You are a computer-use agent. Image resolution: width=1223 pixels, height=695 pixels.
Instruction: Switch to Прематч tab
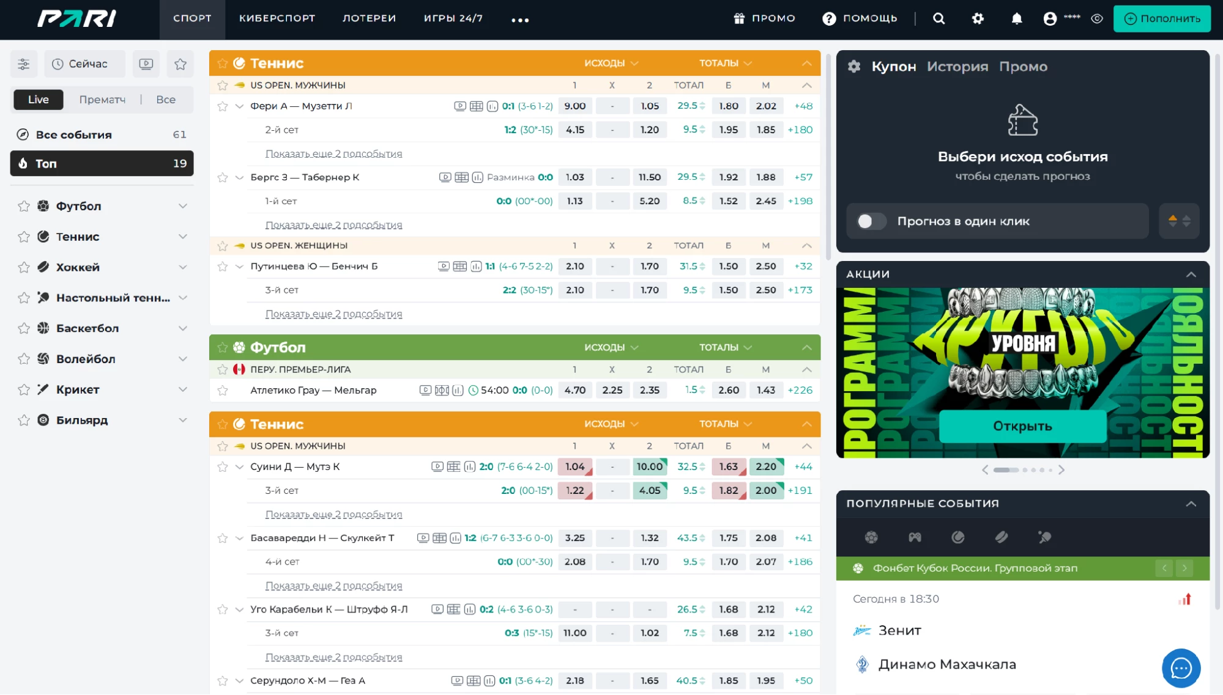pos(102,100)
